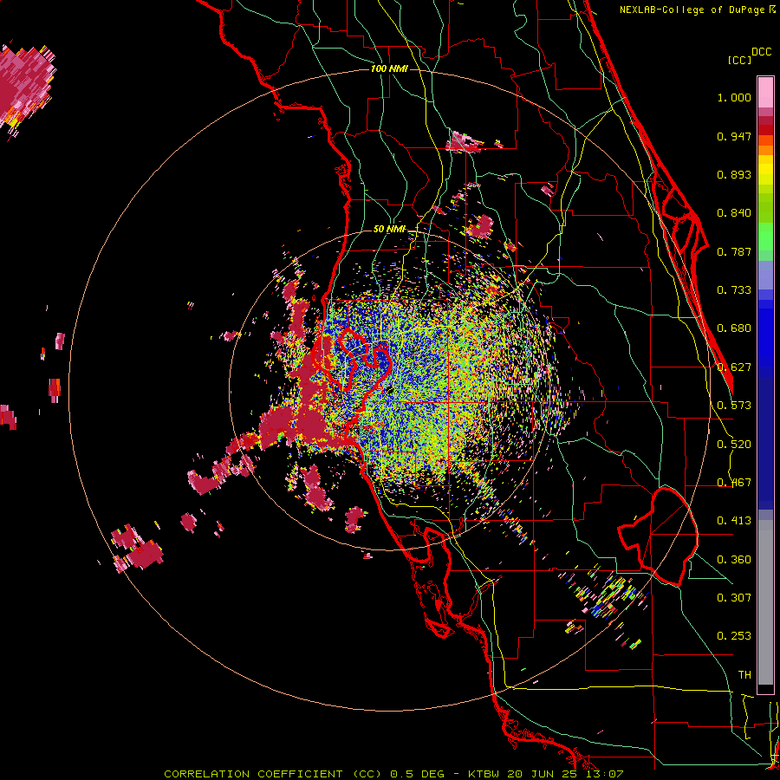Click the Correlation Coefficient caption at the bottom
The height and width of the screenshot is (780, 780).
[393, 774]
